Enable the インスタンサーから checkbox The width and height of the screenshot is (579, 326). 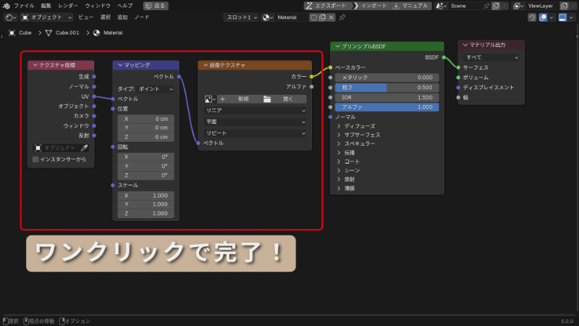35,159
